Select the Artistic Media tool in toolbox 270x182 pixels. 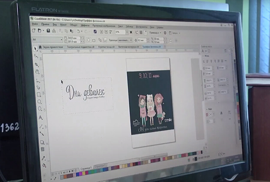pos(38,88)
